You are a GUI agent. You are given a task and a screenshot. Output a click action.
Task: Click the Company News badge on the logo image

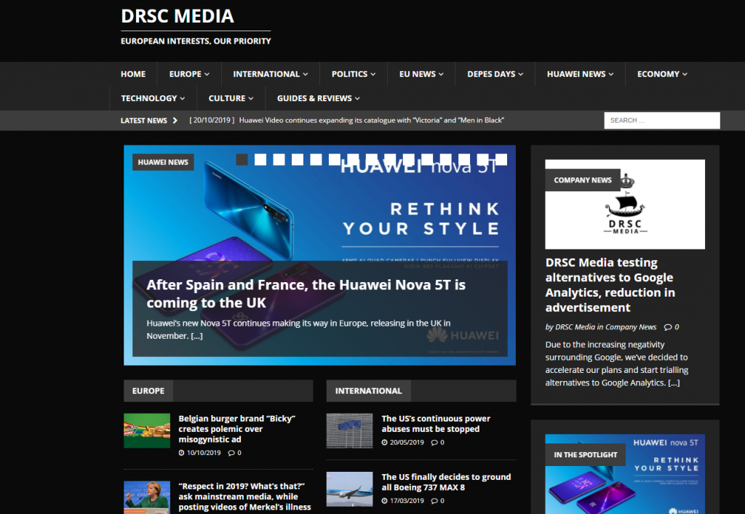coord(583,180)
